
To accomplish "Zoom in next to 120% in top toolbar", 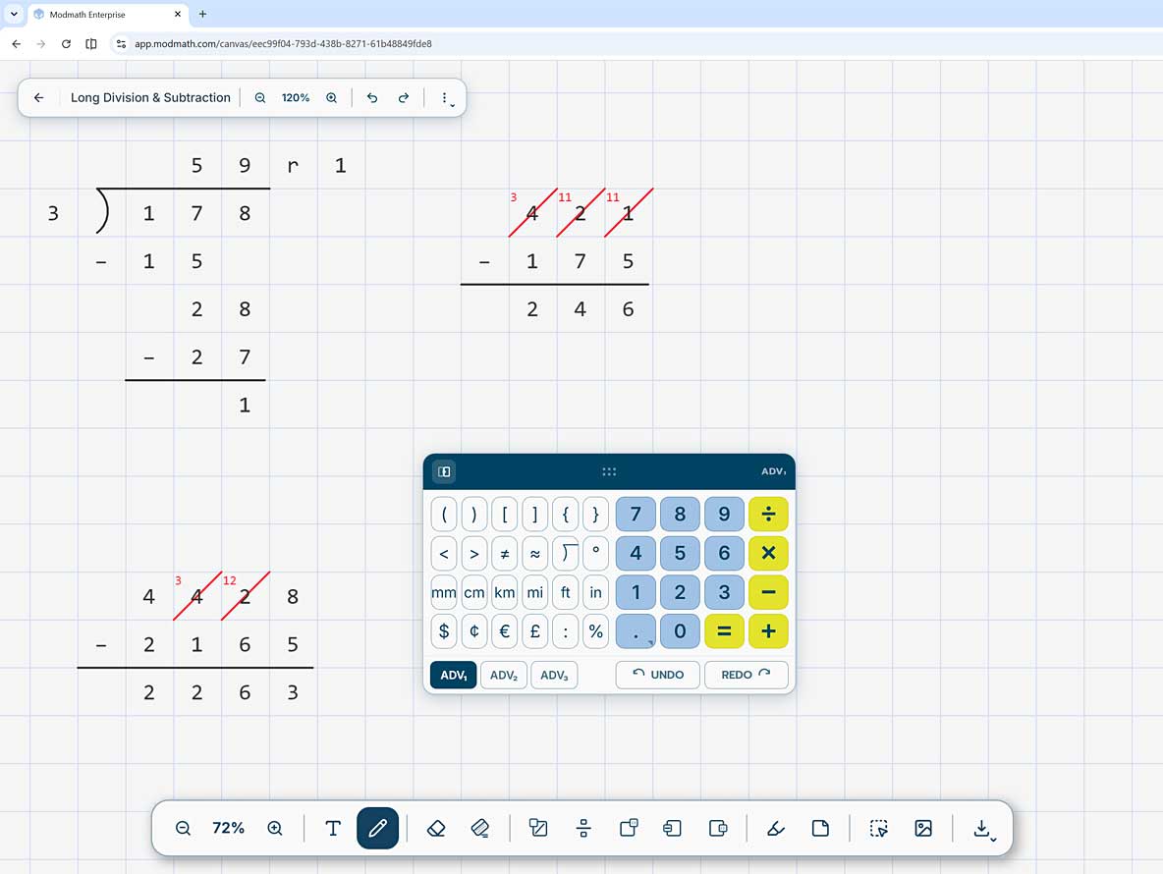I will coord(332,98).
